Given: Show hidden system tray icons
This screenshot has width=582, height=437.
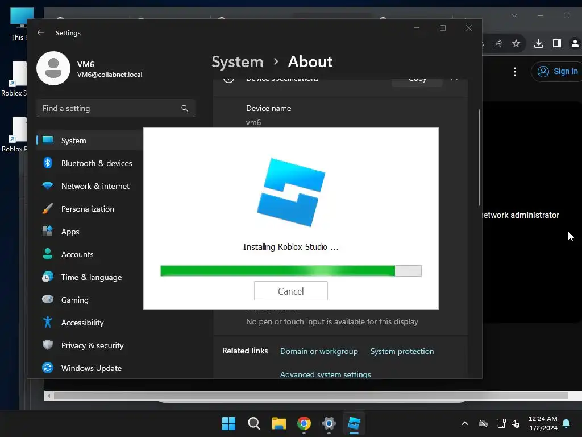Looking at the screenshot, I should click(465, 423).
